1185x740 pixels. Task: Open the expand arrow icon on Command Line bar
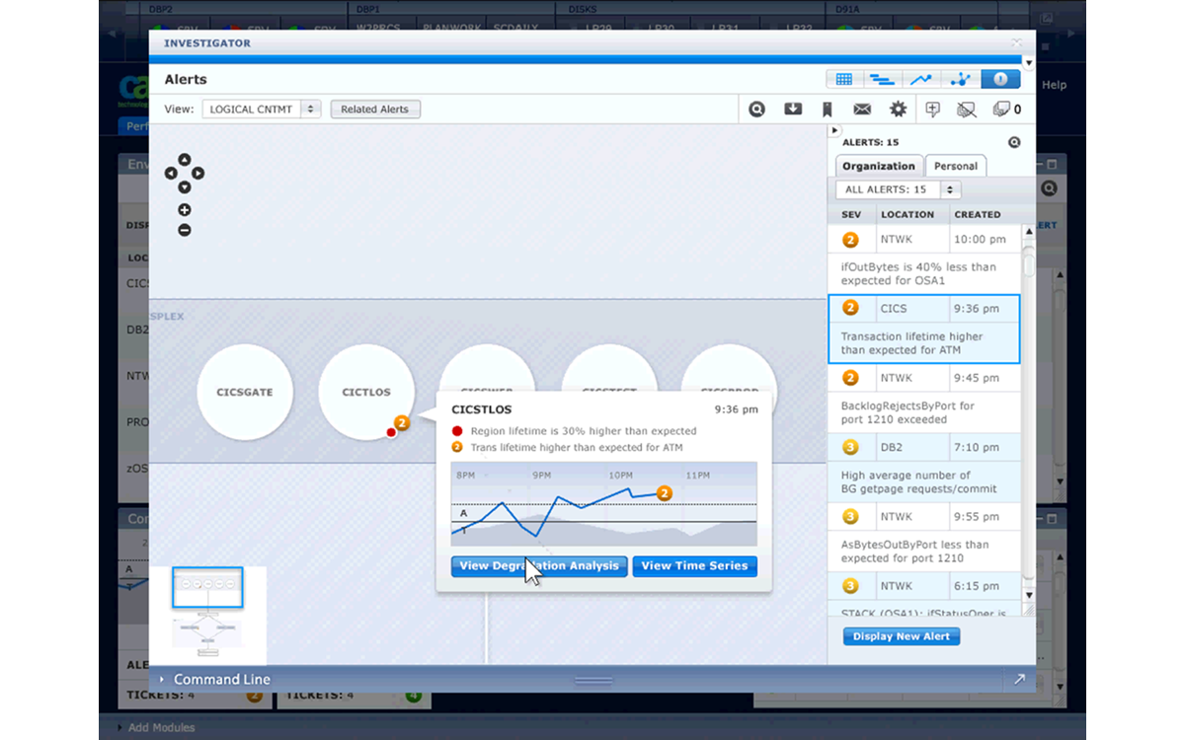1019,679
